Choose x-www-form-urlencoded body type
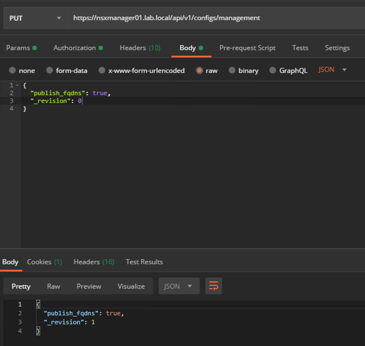Viewport: 365px width, 346px height. [102, 70]
